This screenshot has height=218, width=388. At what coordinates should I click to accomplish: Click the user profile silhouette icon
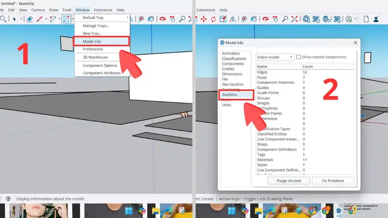[376, 19]
